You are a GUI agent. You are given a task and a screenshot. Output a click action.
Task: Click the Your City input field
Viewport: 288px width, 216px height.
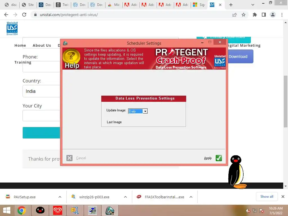[41, 116]
